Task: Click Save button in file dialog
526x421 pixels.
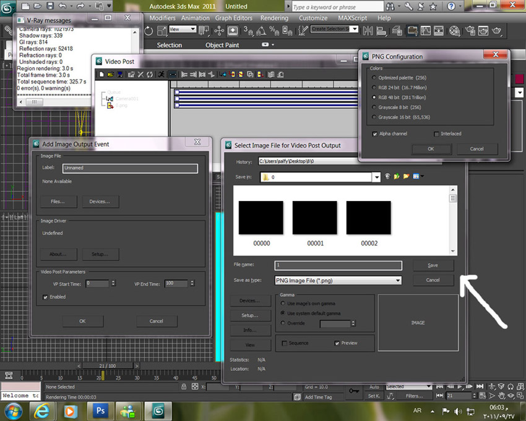Action: 433,265
